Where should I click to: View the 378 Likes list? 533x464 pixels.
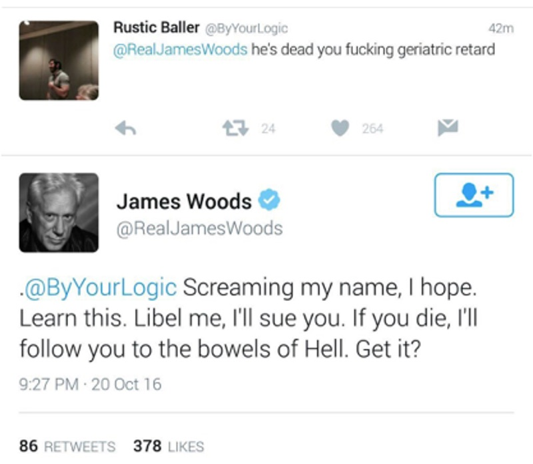[169, 446]
